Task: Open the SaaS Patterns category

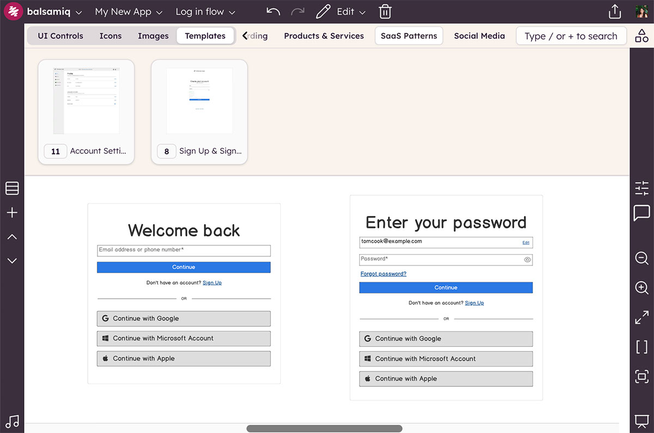Action: tap(409, 35)
